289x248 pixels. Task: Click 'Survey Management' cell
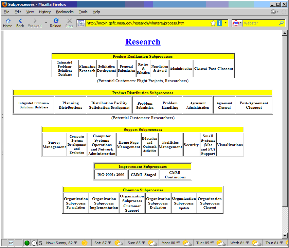[54, 145]
